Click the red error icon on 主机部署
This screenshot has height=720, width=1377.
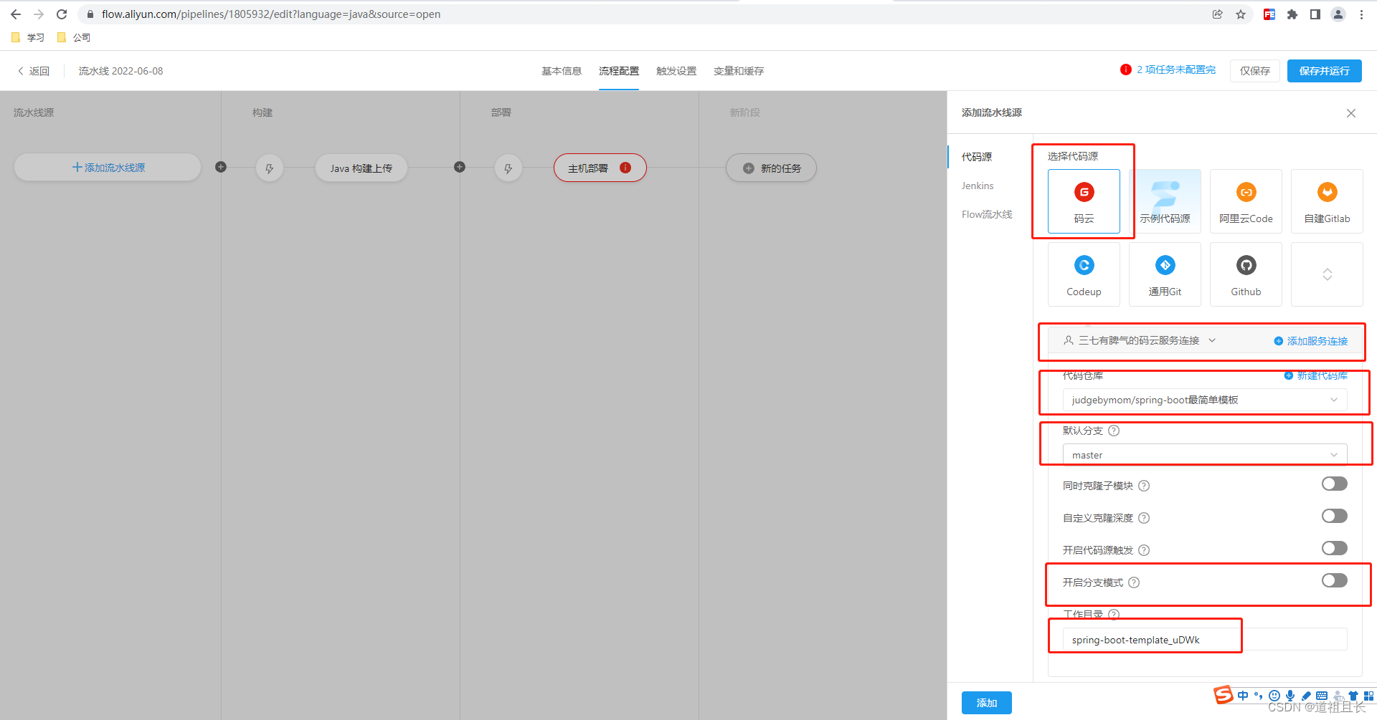[625, 168]
